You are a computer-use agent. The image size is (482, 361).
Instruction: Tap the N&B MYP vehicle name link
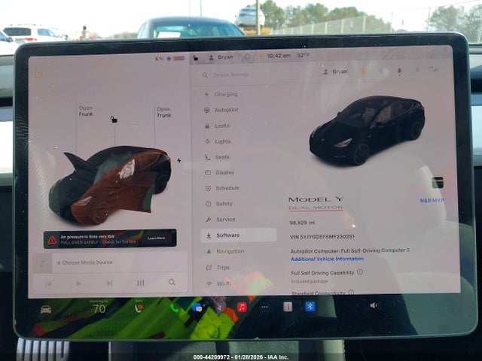[x=432, y=201]
